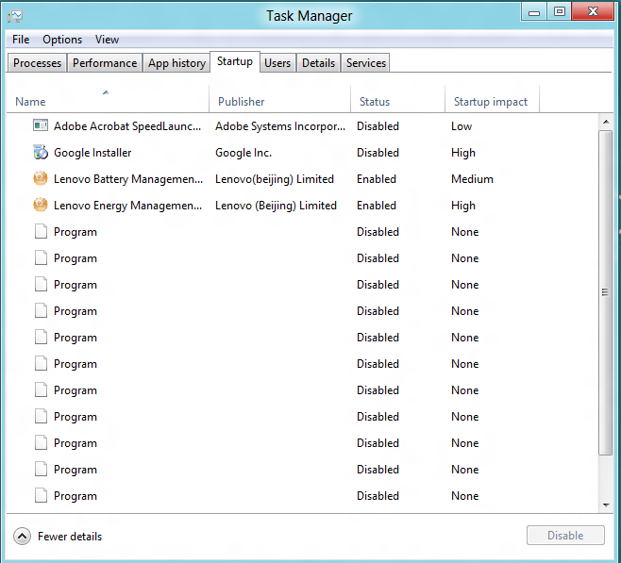The width and height of the screenshot is (621, 563).
Task: Open the Options menu
Action: tap(62, 40)
